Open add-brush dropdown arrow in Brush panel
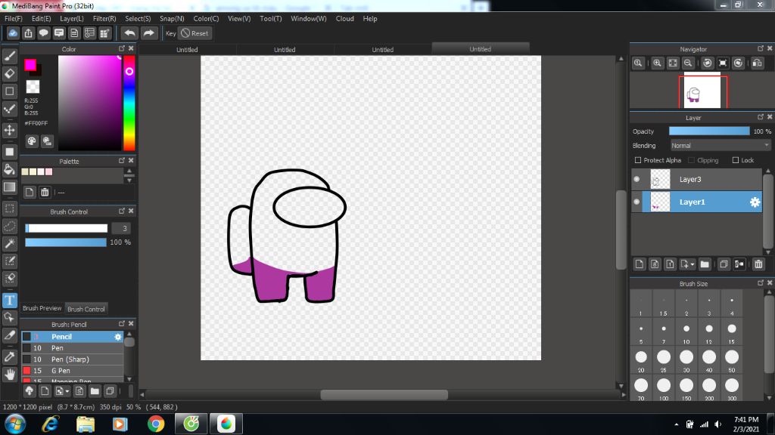 point(67,392)
